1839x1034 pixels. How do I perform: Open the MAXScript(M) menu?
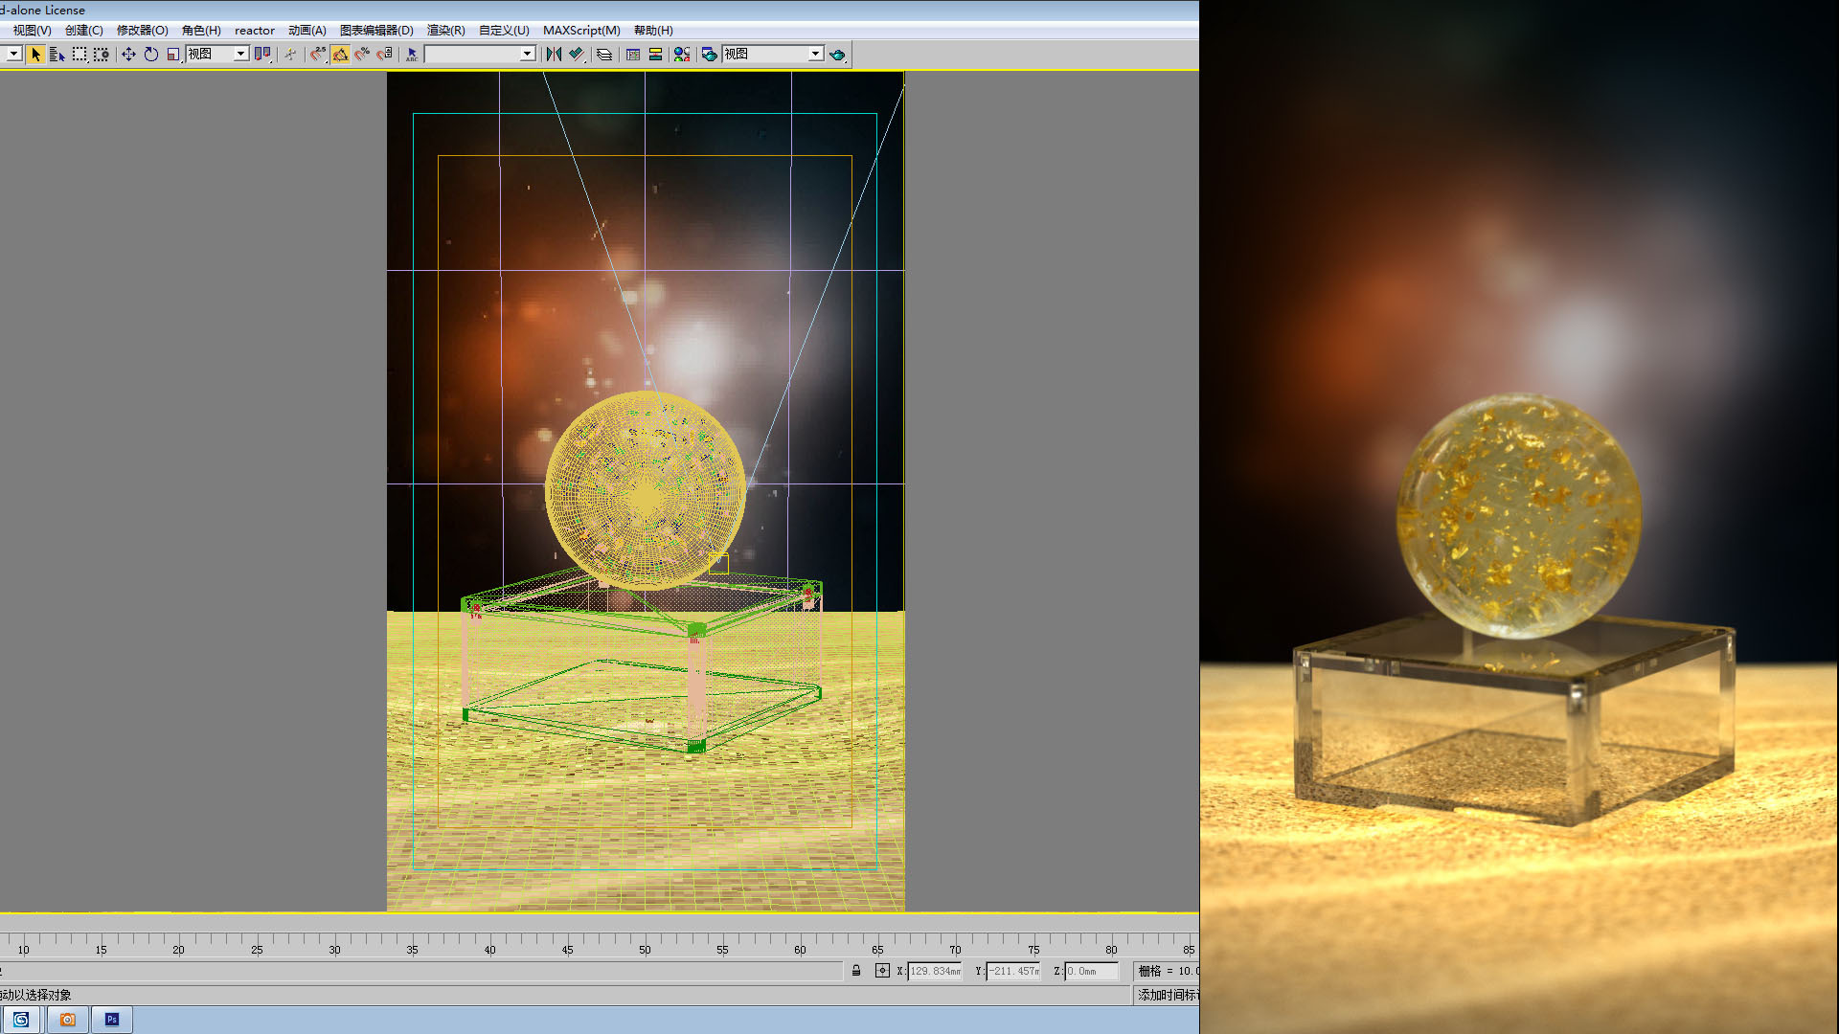pyautogui.click(x=581, y=31)
